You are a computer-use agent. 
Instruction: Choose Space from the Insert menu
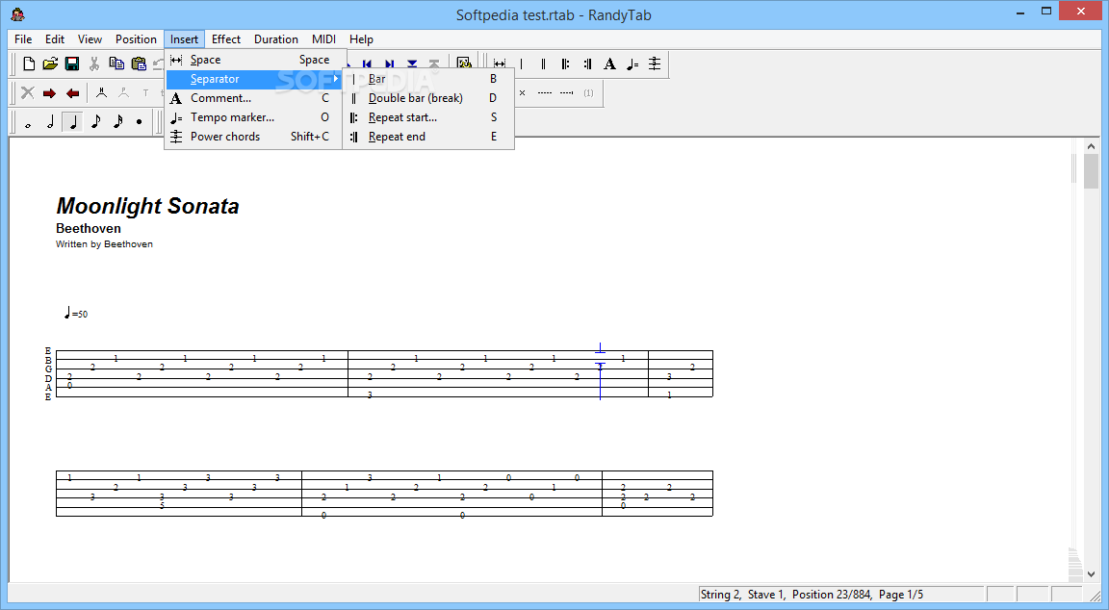click(x=254, y=60)
